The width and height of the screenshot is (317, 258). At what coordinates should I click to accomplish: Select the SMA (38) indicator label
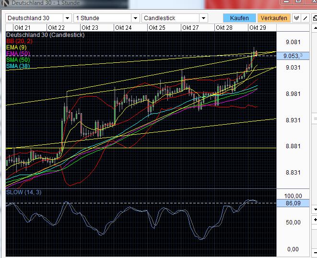point(18,66)
